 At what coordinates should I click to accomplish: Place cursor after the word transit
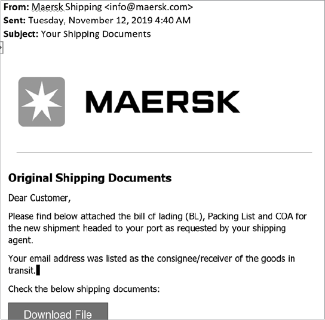click(36, 271)
